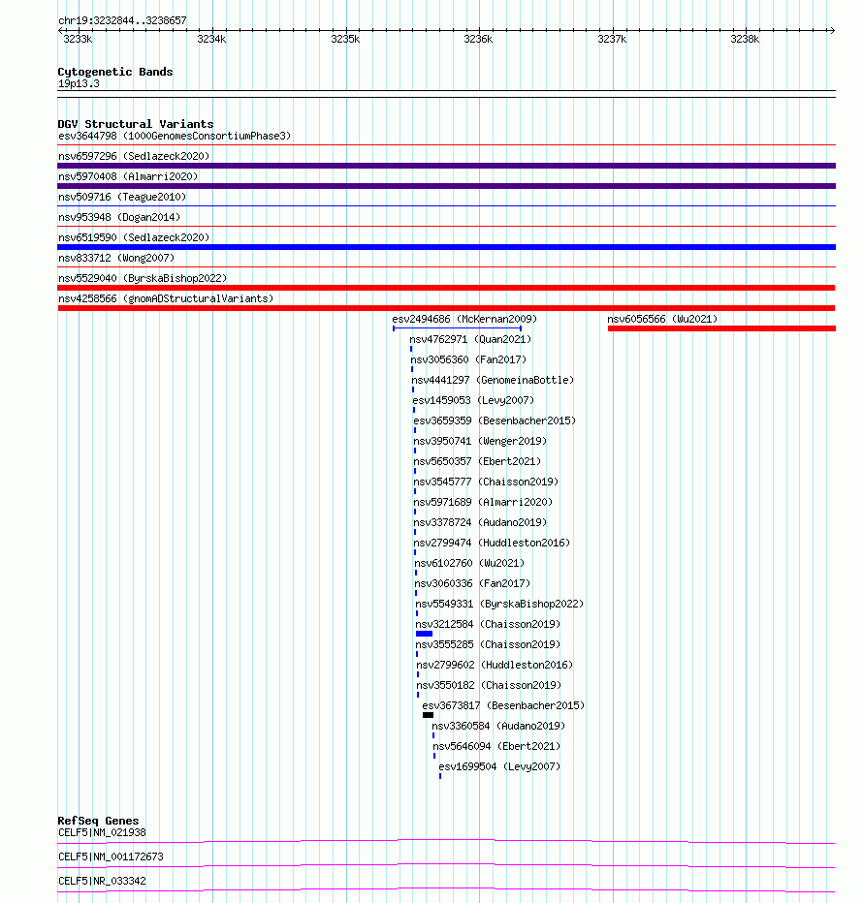The height and width of the screenshot is (903, 863).
Task: Open variant nsv6597296 (Sedlazeck2020)
Action: coord(134,157)
